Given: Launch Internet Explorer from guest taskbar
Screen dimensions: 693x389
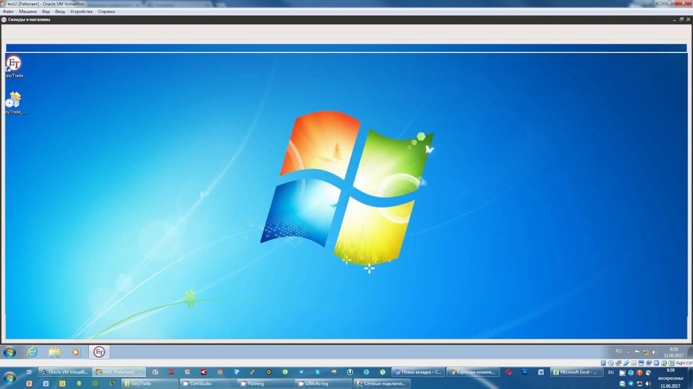Looking at the screenshot, I should pyautogui.click(x=32, y=352).
